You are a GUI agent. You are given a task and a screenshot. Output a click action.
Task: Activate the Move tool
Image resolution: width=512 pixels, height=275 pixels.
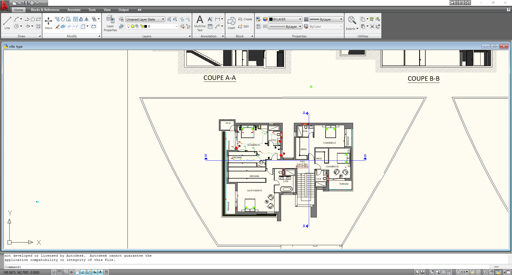pos(48,23)
